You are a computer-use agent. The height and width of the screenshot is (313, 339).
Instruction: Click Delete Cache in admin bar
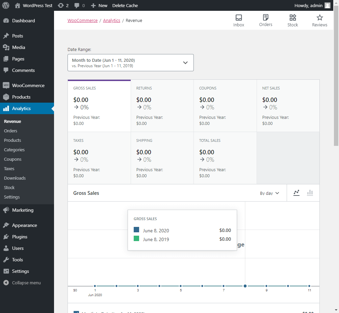pos(125,5)
